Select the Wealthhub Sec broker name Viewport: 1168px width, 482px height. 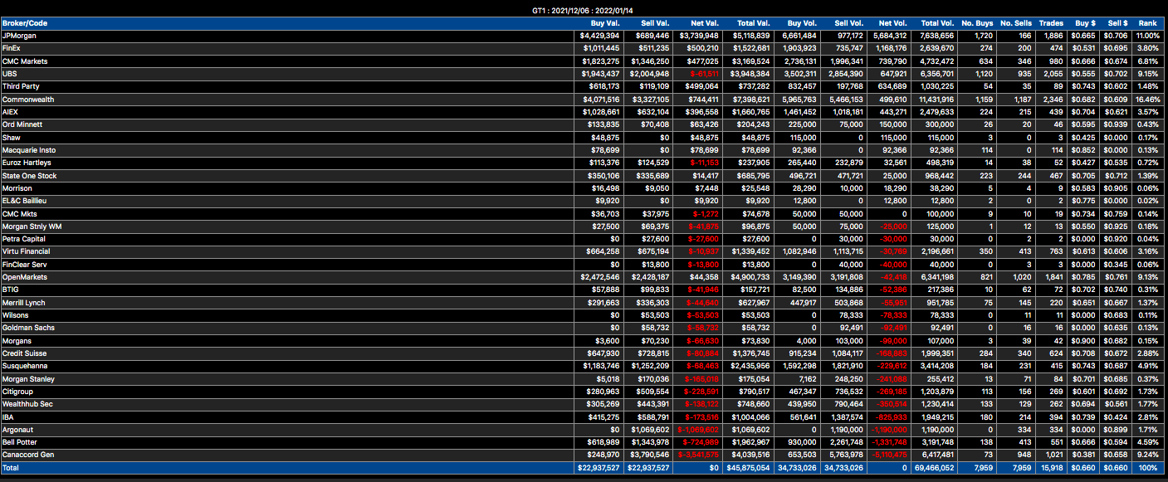point(27,404)
